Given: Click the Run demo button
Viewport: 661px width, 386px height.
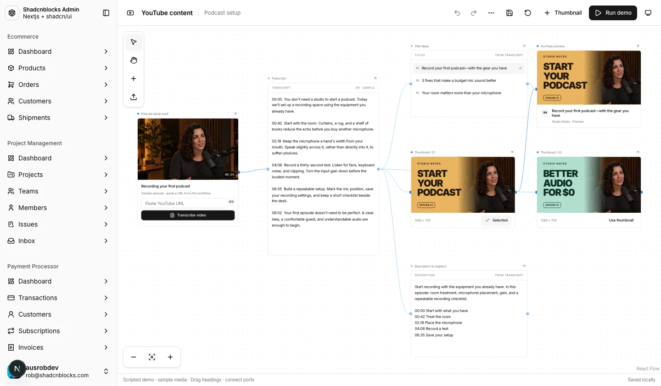Looking at the screenshot, I should coord(613,13).
